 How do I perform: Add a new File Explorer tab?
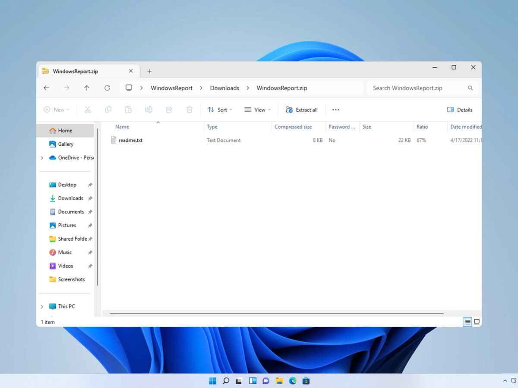pyautogui.click(x=149, y=71)
